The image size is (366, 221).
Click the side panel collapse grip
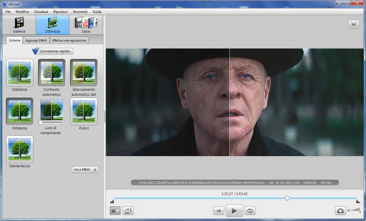(x=105, y=117)
